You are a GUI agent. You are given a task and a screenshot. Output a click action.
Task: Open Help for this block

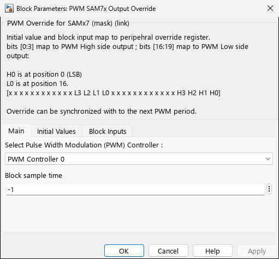coord(212,251)
